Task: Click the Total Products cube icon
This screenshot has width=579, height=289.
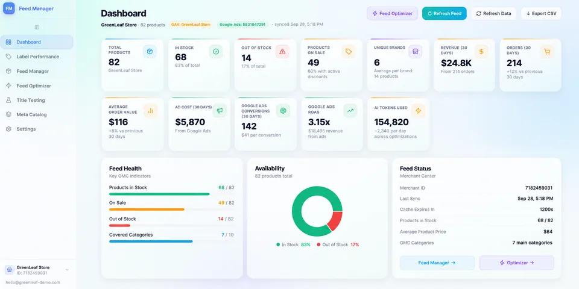Action: (x=150, y=52)
